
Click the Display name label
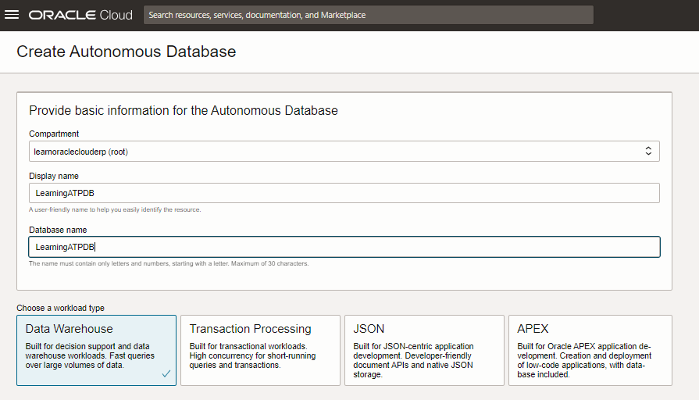[53, 176]
